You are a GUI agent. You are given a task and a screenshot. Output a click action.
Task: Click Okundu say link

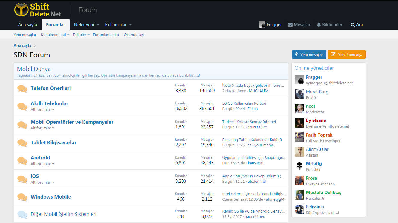[134, 35]
